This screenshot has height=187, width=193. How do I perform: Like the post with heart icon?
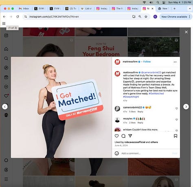click(116, 136)
